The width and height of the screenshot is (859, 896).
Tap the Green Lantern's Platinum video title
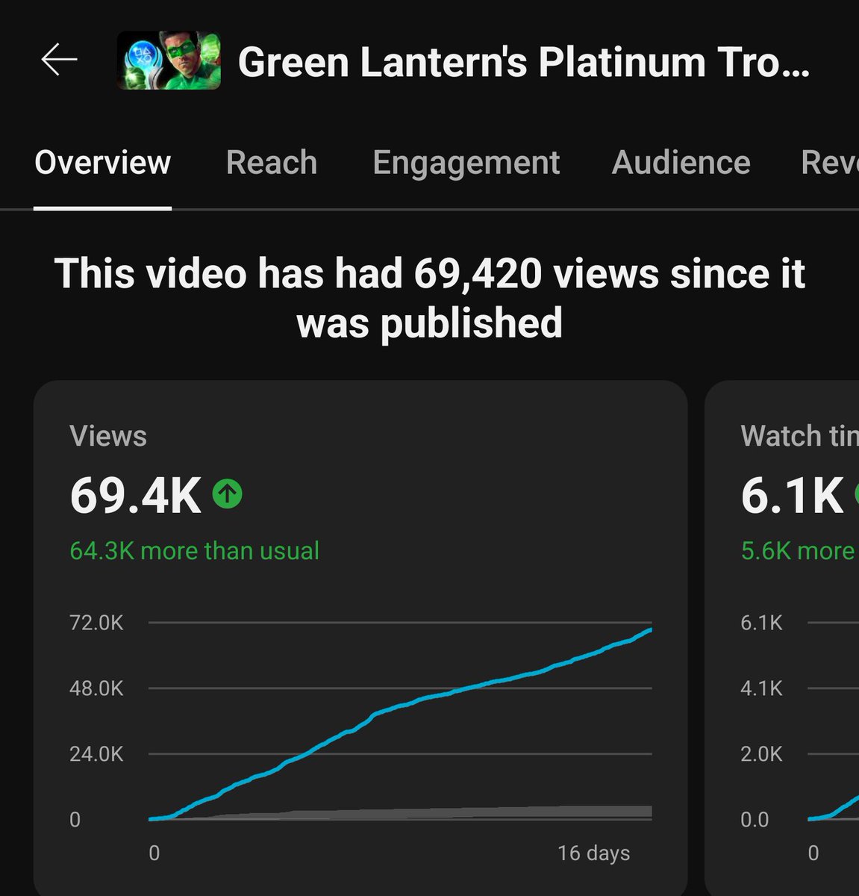click(x=523, y=62)
